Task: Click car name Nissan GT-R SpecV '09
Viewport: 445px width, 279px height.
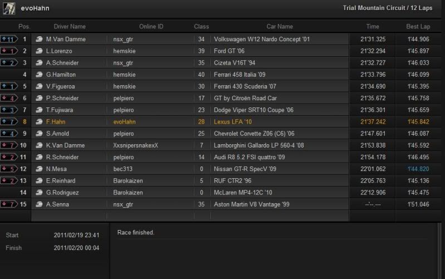Action: [245, 169]
